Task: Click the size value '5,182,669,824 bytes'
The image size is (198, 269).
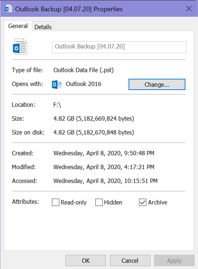Action: click(105, 118)
